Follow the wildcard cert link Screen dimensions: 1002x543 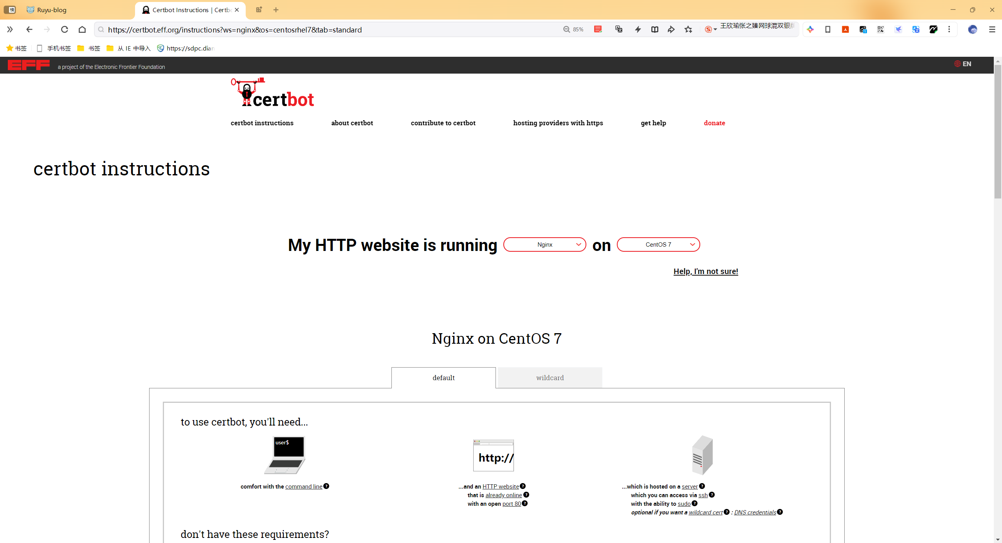click(x=706, y=512)
